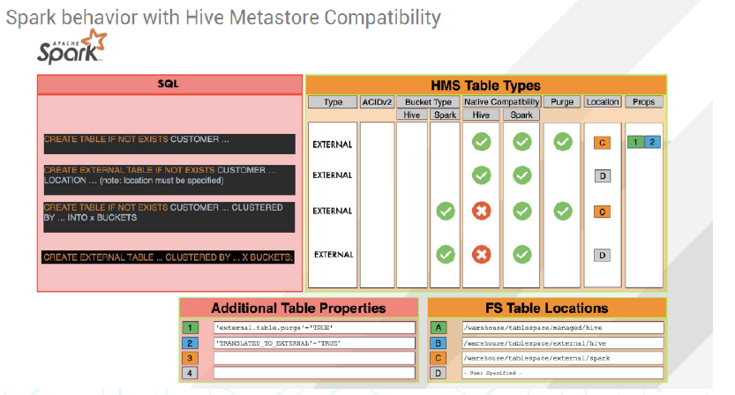
Task: Click the Native Compatibility column header
Action: [x=501, y=102]
